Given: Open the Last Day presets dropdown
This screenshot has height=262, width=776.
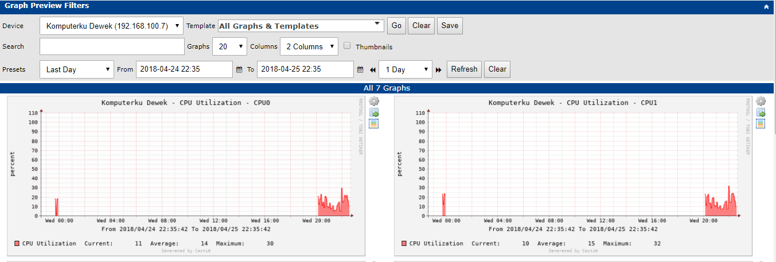Looking at the screenshot, I should click(77, 69).
